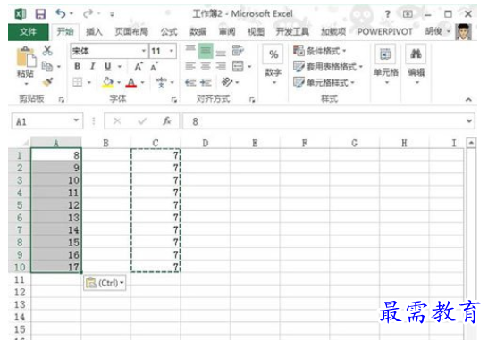Click the large Paste clipboard icon
Viewport: 488px width, 340px height.
tap(26, 56)
